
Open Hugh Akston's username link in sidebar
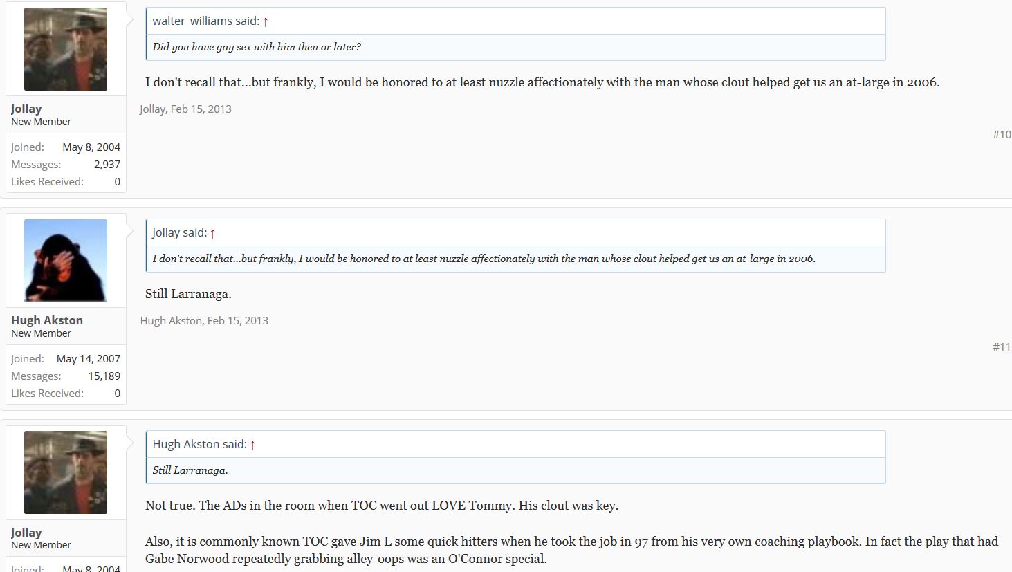[x=47, y=320]
